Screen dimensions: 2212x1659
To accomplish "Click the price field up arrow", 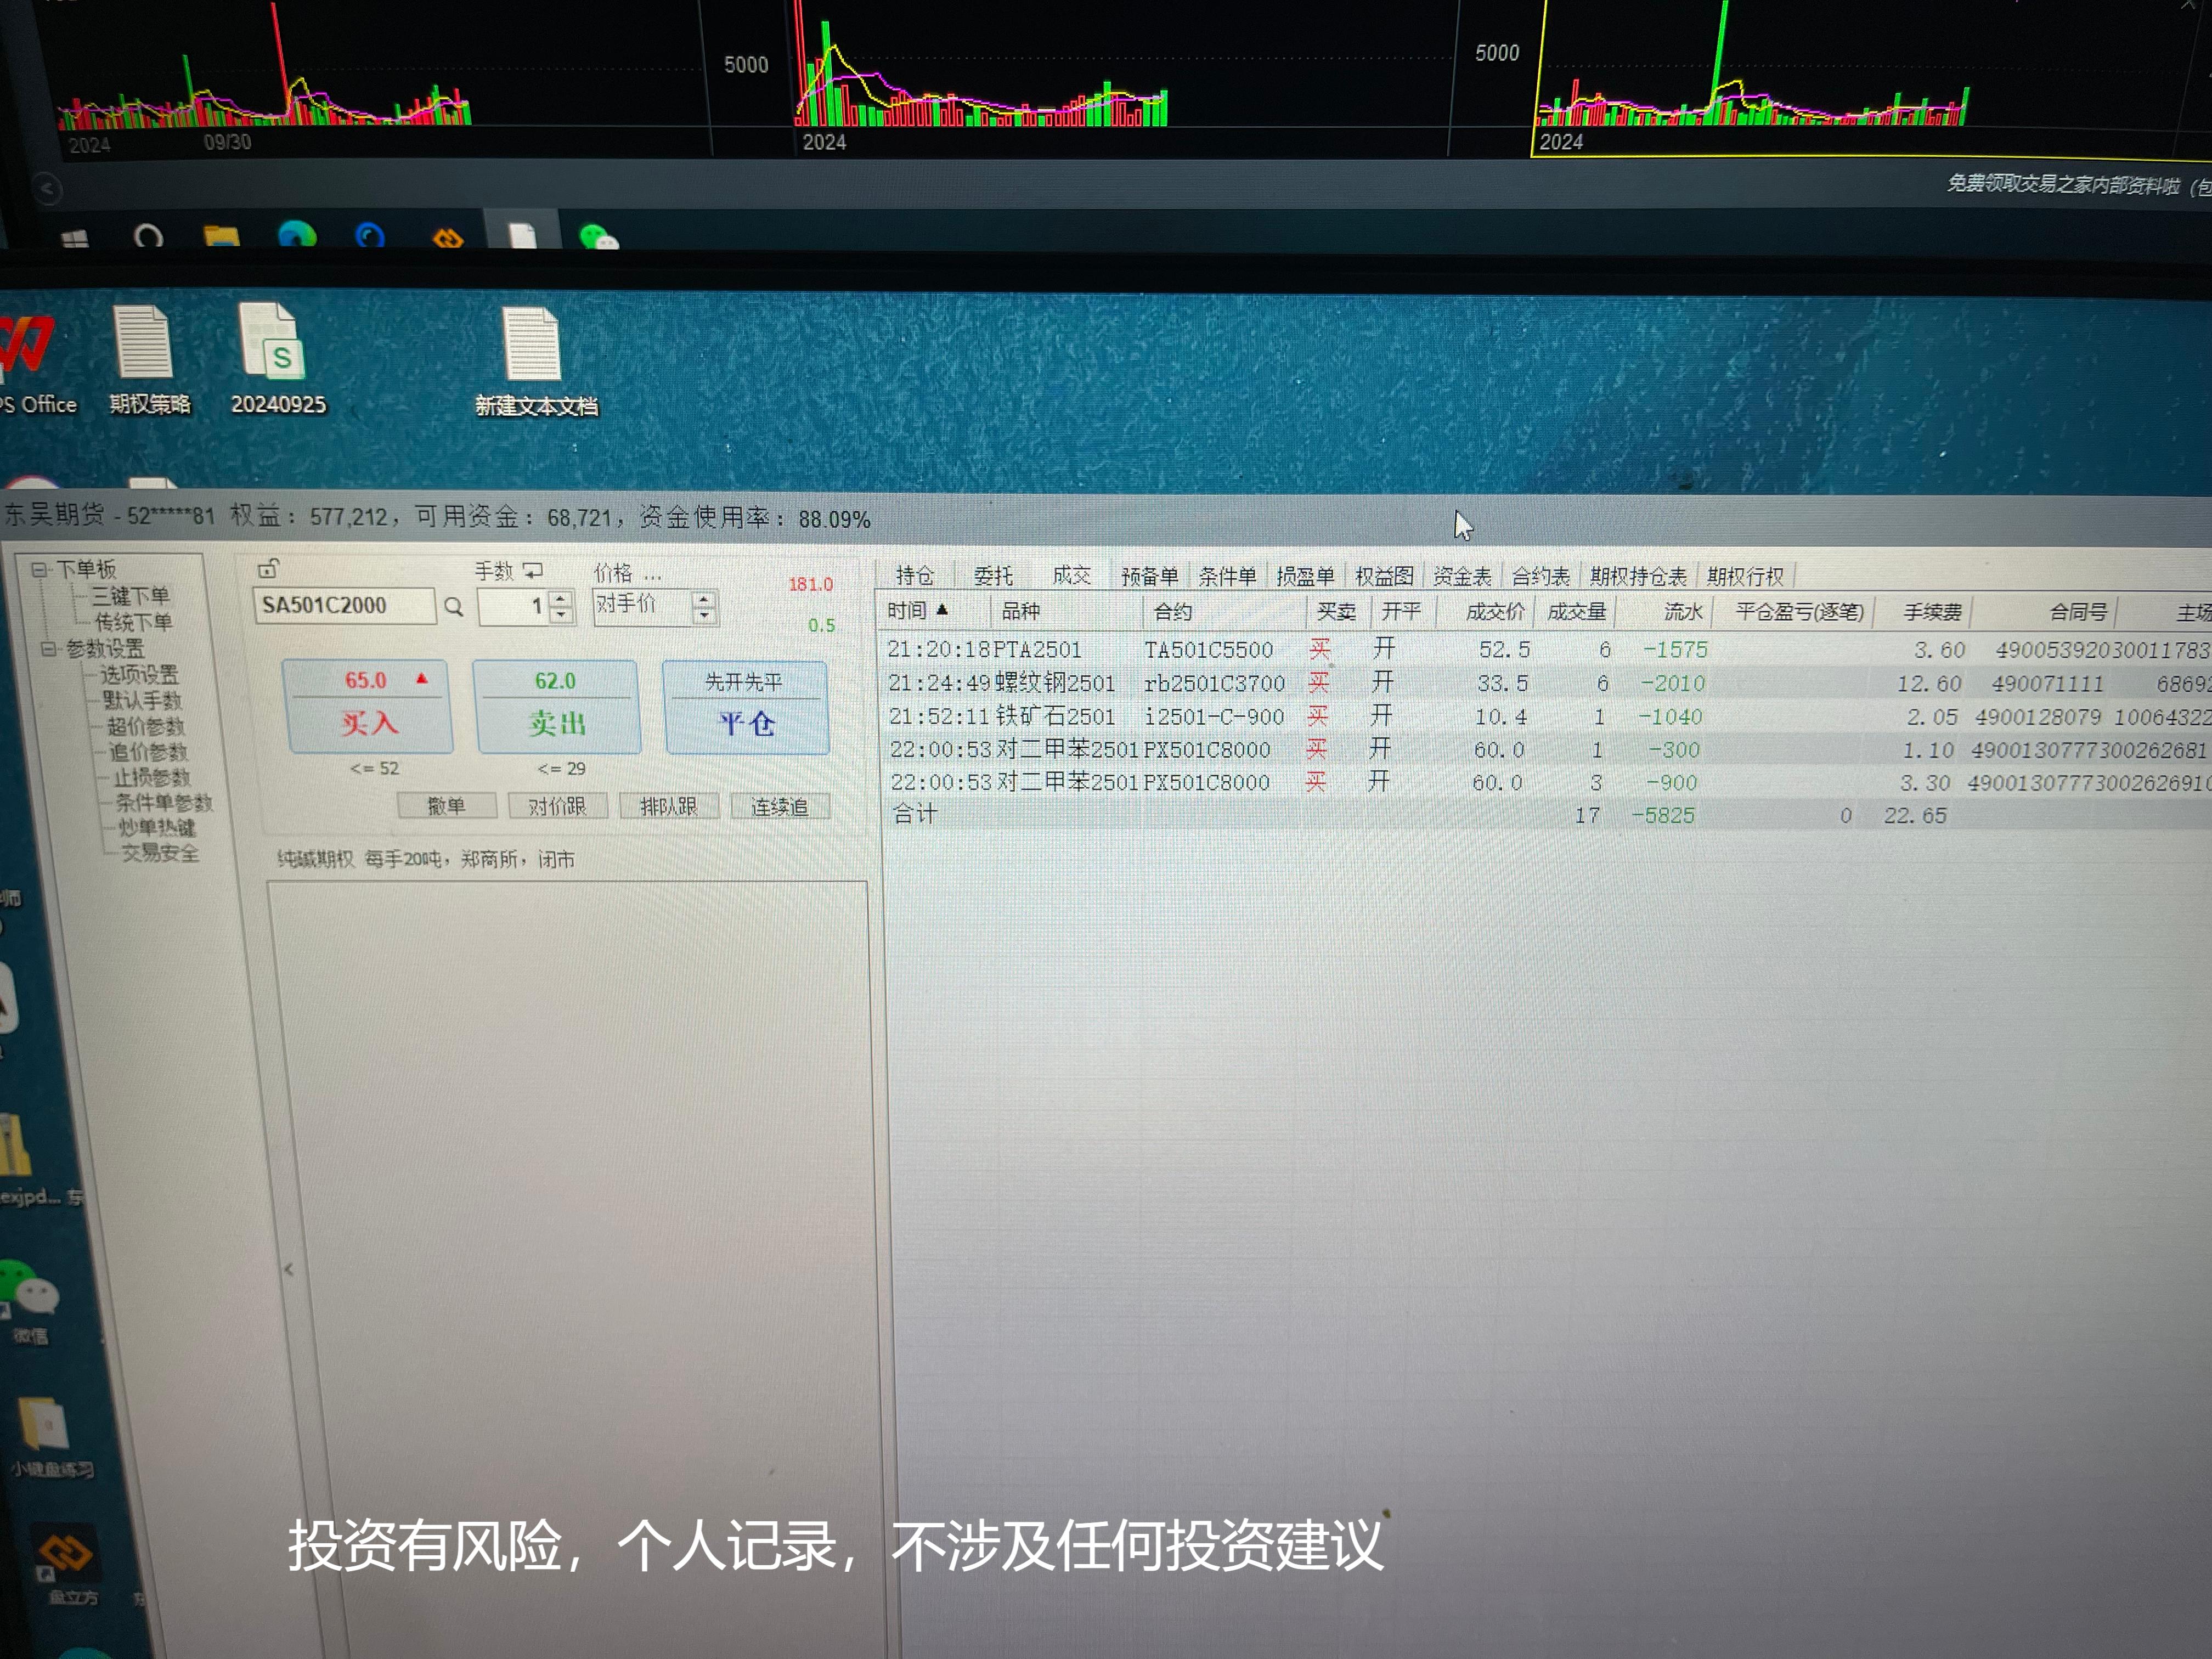I will (x=704, y=599).
